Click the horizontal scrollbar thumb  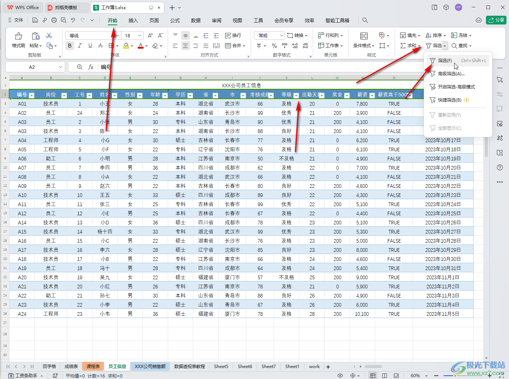373,367
